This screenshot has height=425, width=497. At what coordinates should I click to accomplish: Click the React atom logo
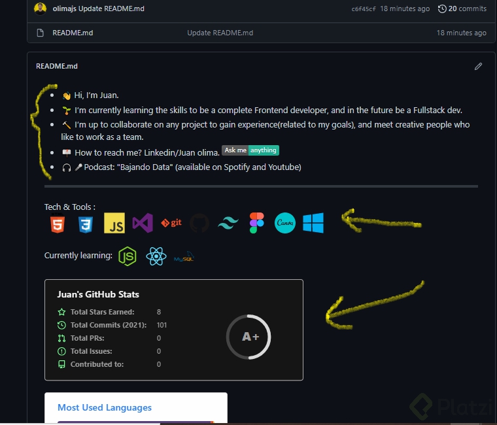click(156, 256)
